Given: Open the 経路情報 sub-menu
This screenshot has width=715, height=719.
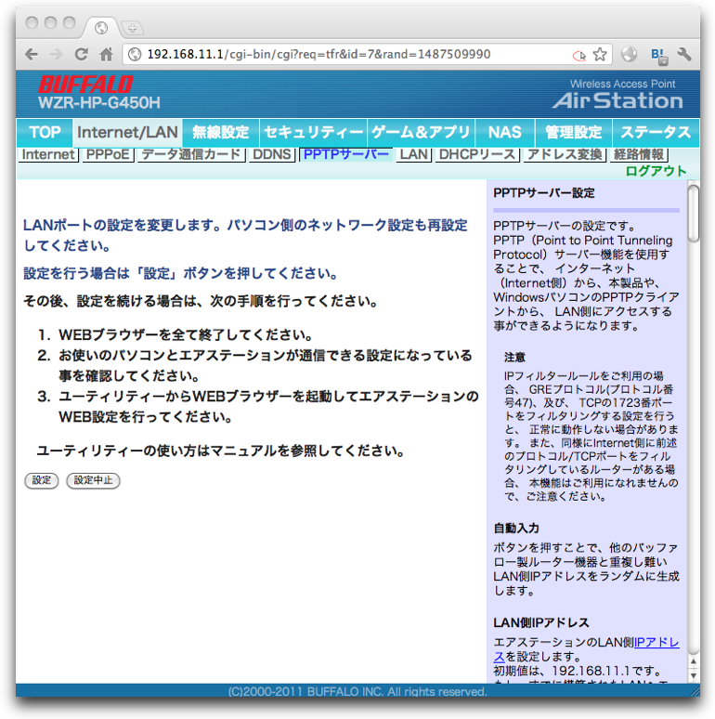Looking at the screenshot, I should tap(639, 154).
